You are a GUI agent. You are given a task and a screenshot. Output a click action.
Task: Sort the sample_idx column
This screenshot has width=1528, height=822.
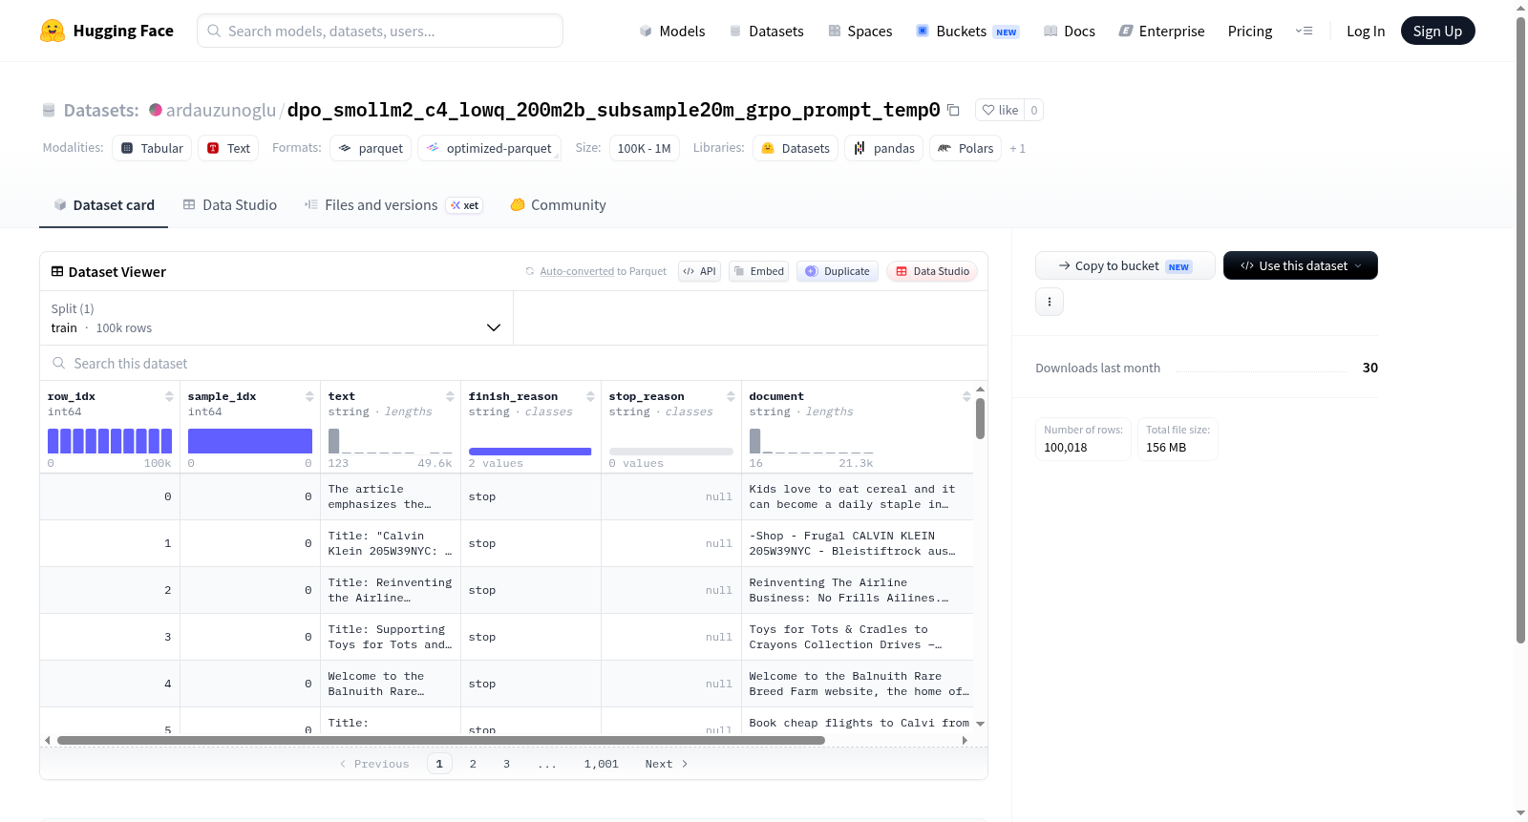pyautogui.click(x=309, y=396)
